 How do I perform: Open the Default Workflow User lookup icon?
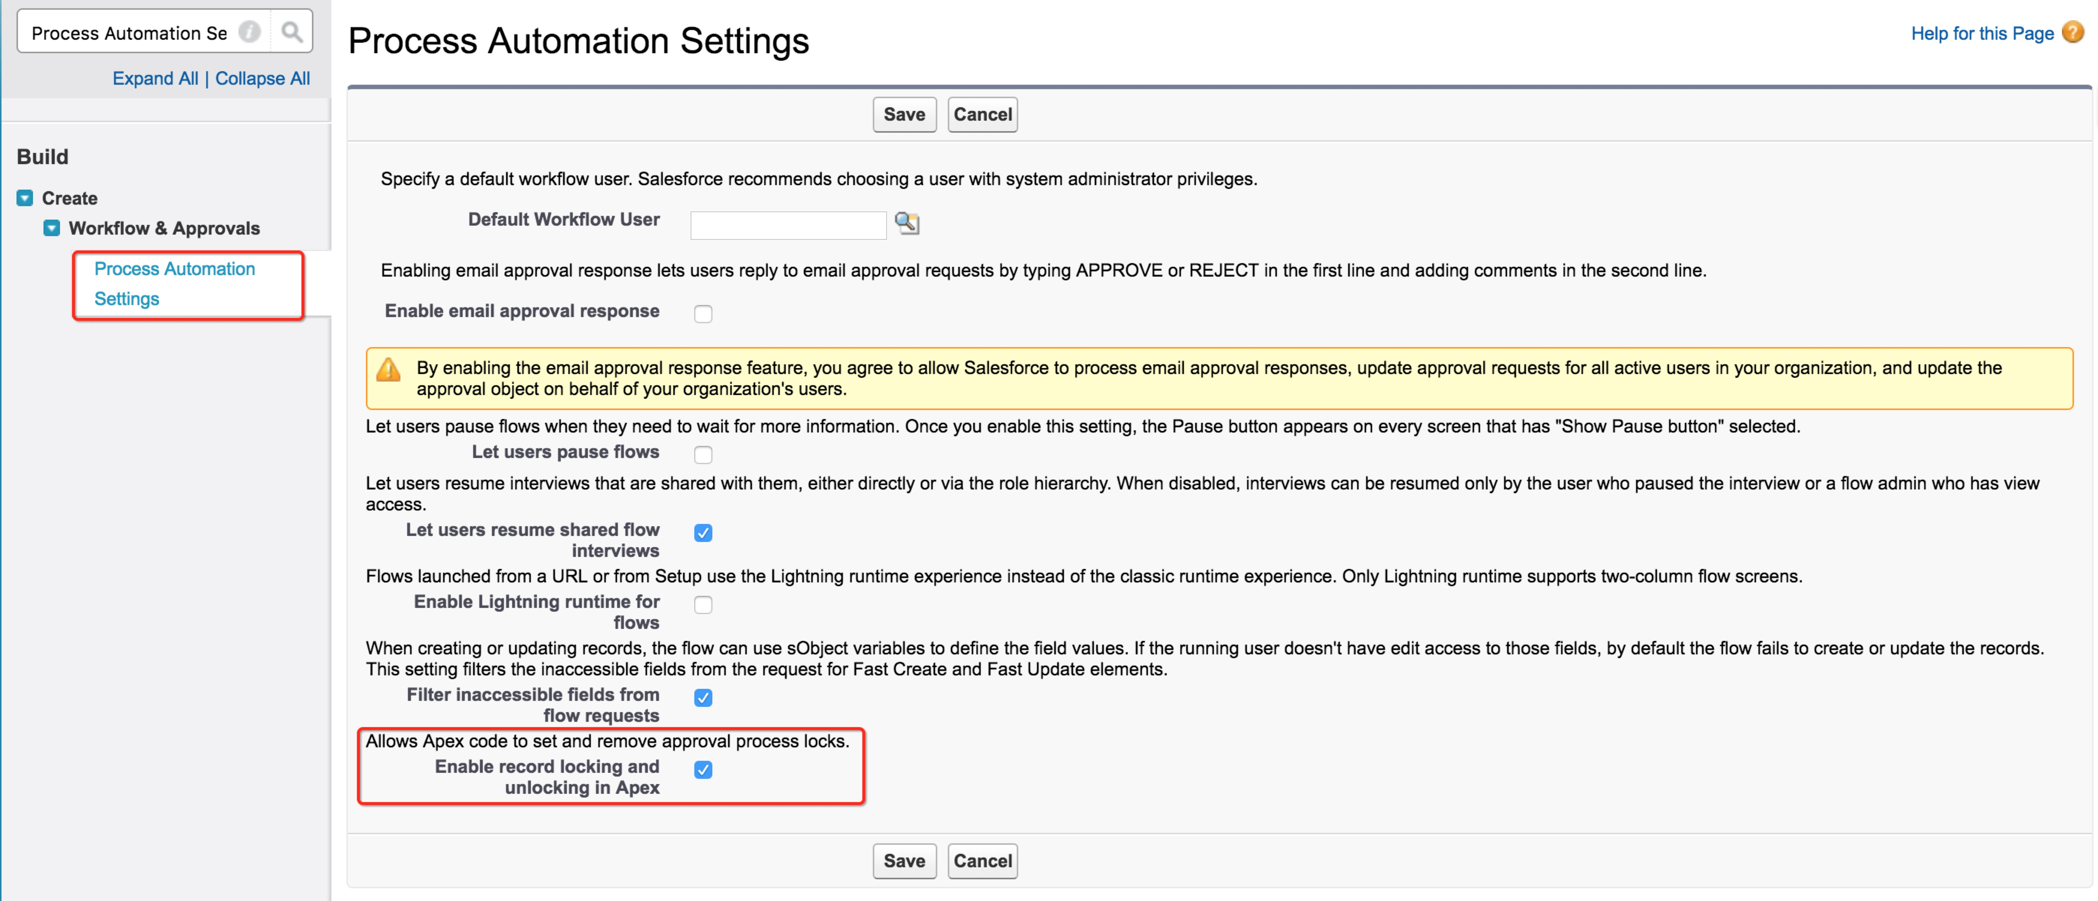(907, 223)
